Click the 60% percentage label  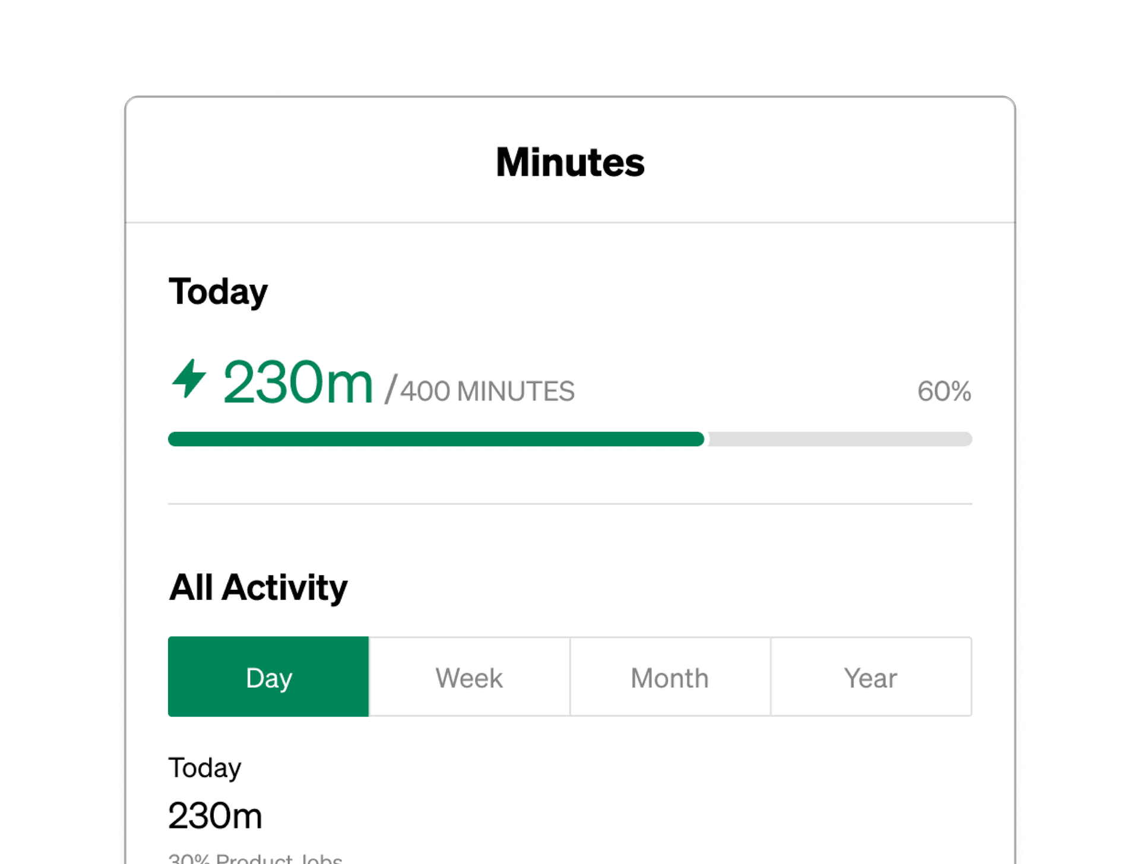pyautogui.click(x=944, y=391)
